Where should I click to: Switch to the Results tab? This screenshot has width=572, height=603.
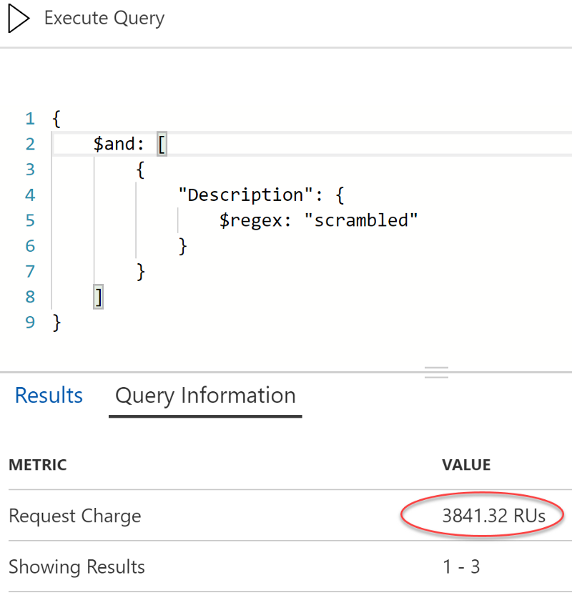coord(48,396)
